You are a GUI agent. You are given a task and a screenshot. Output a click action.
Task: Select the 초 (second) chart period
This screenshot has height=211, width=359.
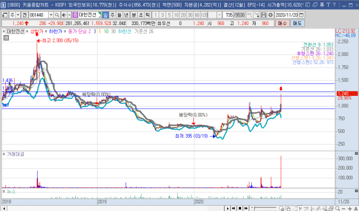tap(141, 15)
